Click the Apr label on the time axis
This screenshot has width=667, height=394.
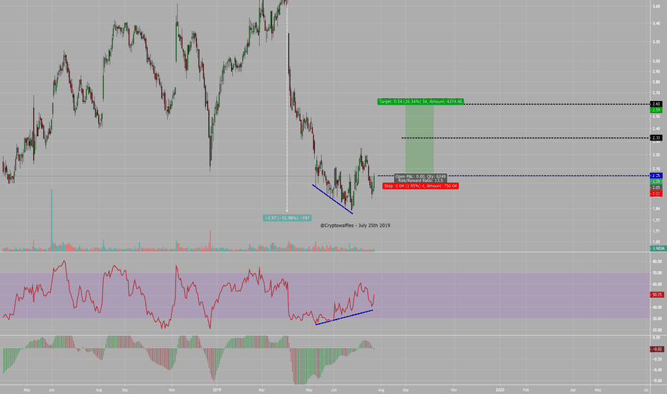pos(573,390)
